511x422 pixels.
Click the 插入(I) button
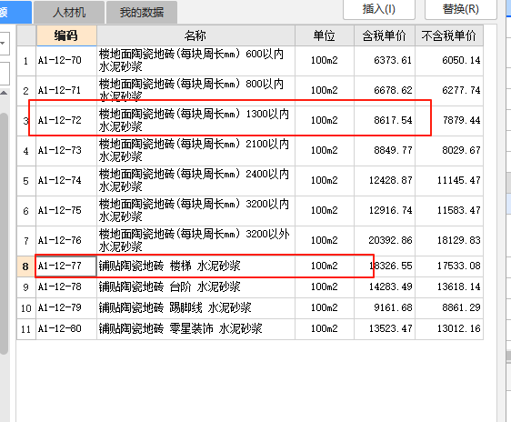[x=379, y=9]
